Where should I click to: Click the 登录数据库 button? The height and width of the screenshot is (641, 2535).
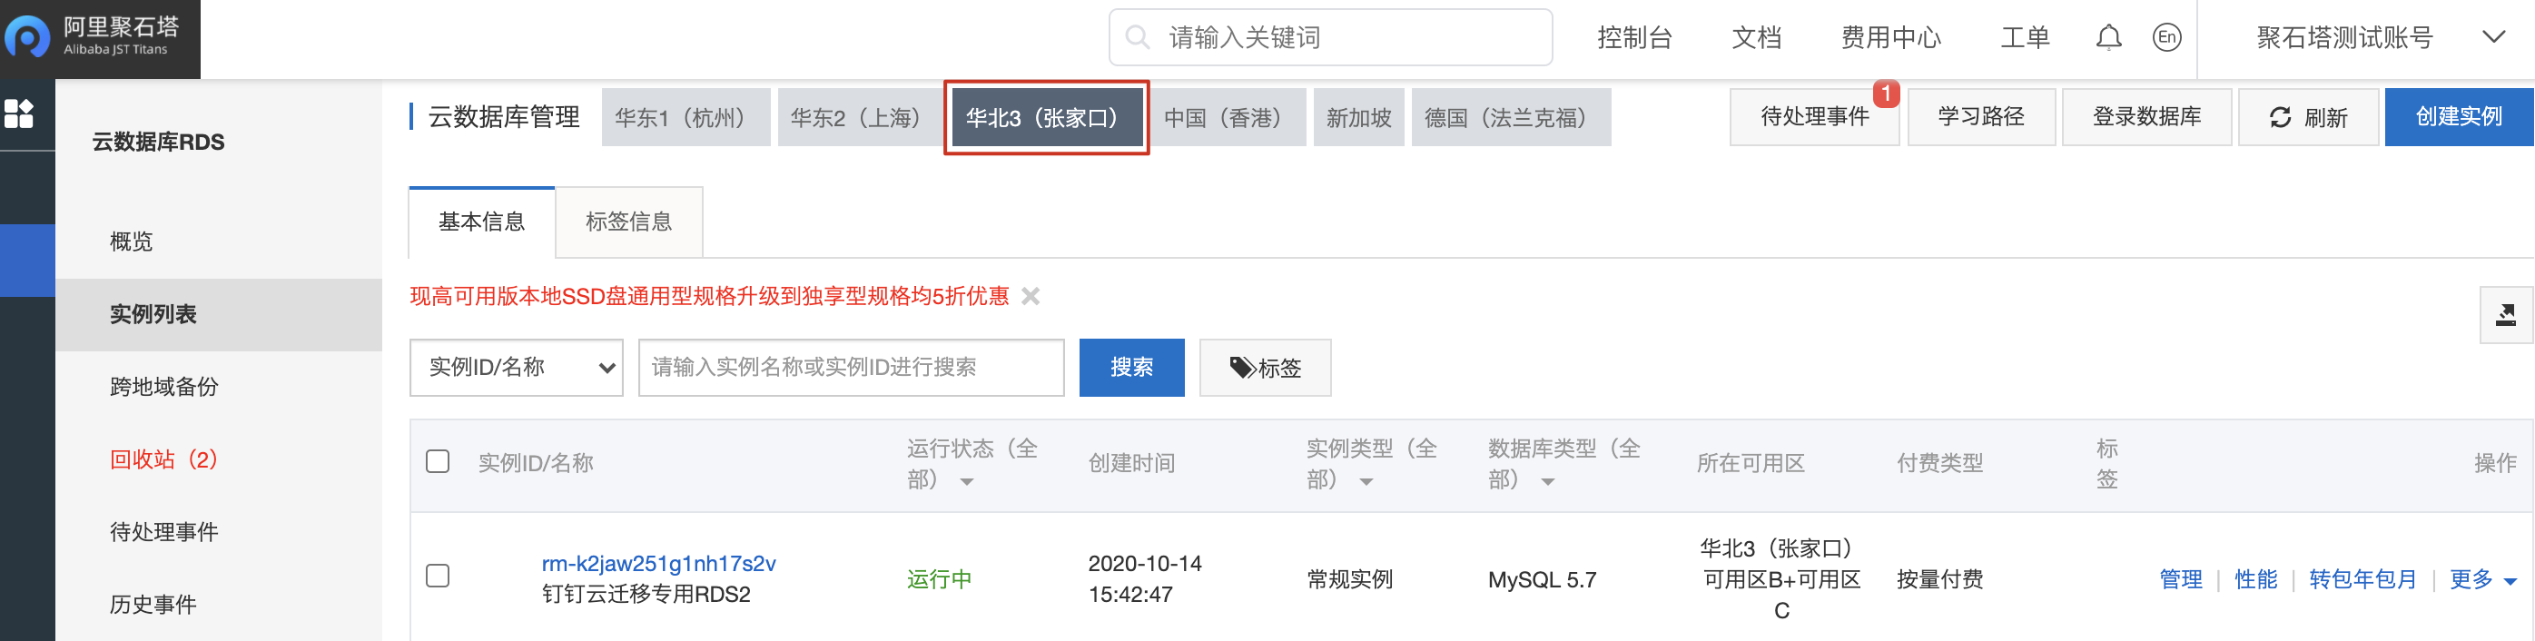2146,117
